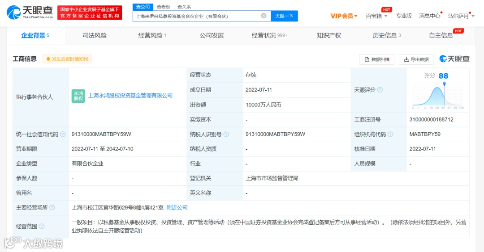Click the 数据纠错 button
Viewport: 484px width, 252px height.
point(376,59)
